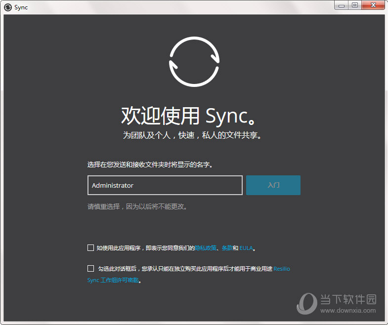This screenshot has width=388, height=325.
Task: Open the EULA link
Action: [246, 248]
